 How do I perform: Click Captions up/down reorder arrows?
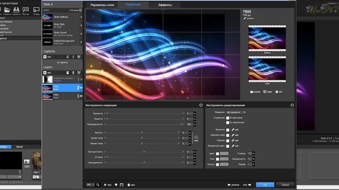point(73,57)
